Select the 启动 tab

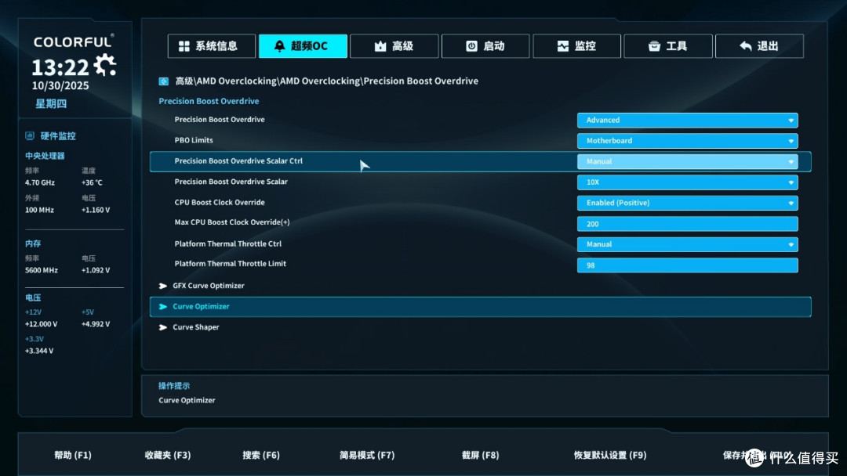[485, 46]
